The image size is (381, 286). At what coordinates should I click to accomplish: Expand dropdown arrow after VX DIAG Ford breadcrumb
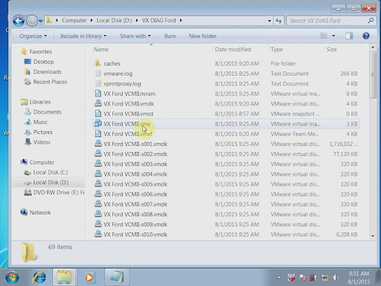pyautogui.click(x=181, y=20)
